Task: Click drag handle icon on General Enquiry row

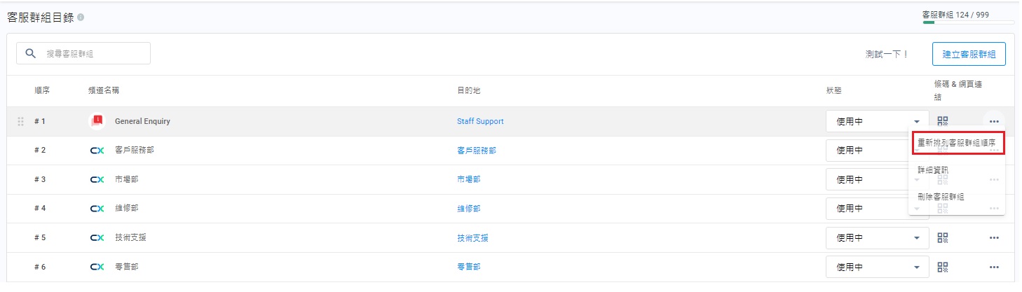Action: (20, 121)
